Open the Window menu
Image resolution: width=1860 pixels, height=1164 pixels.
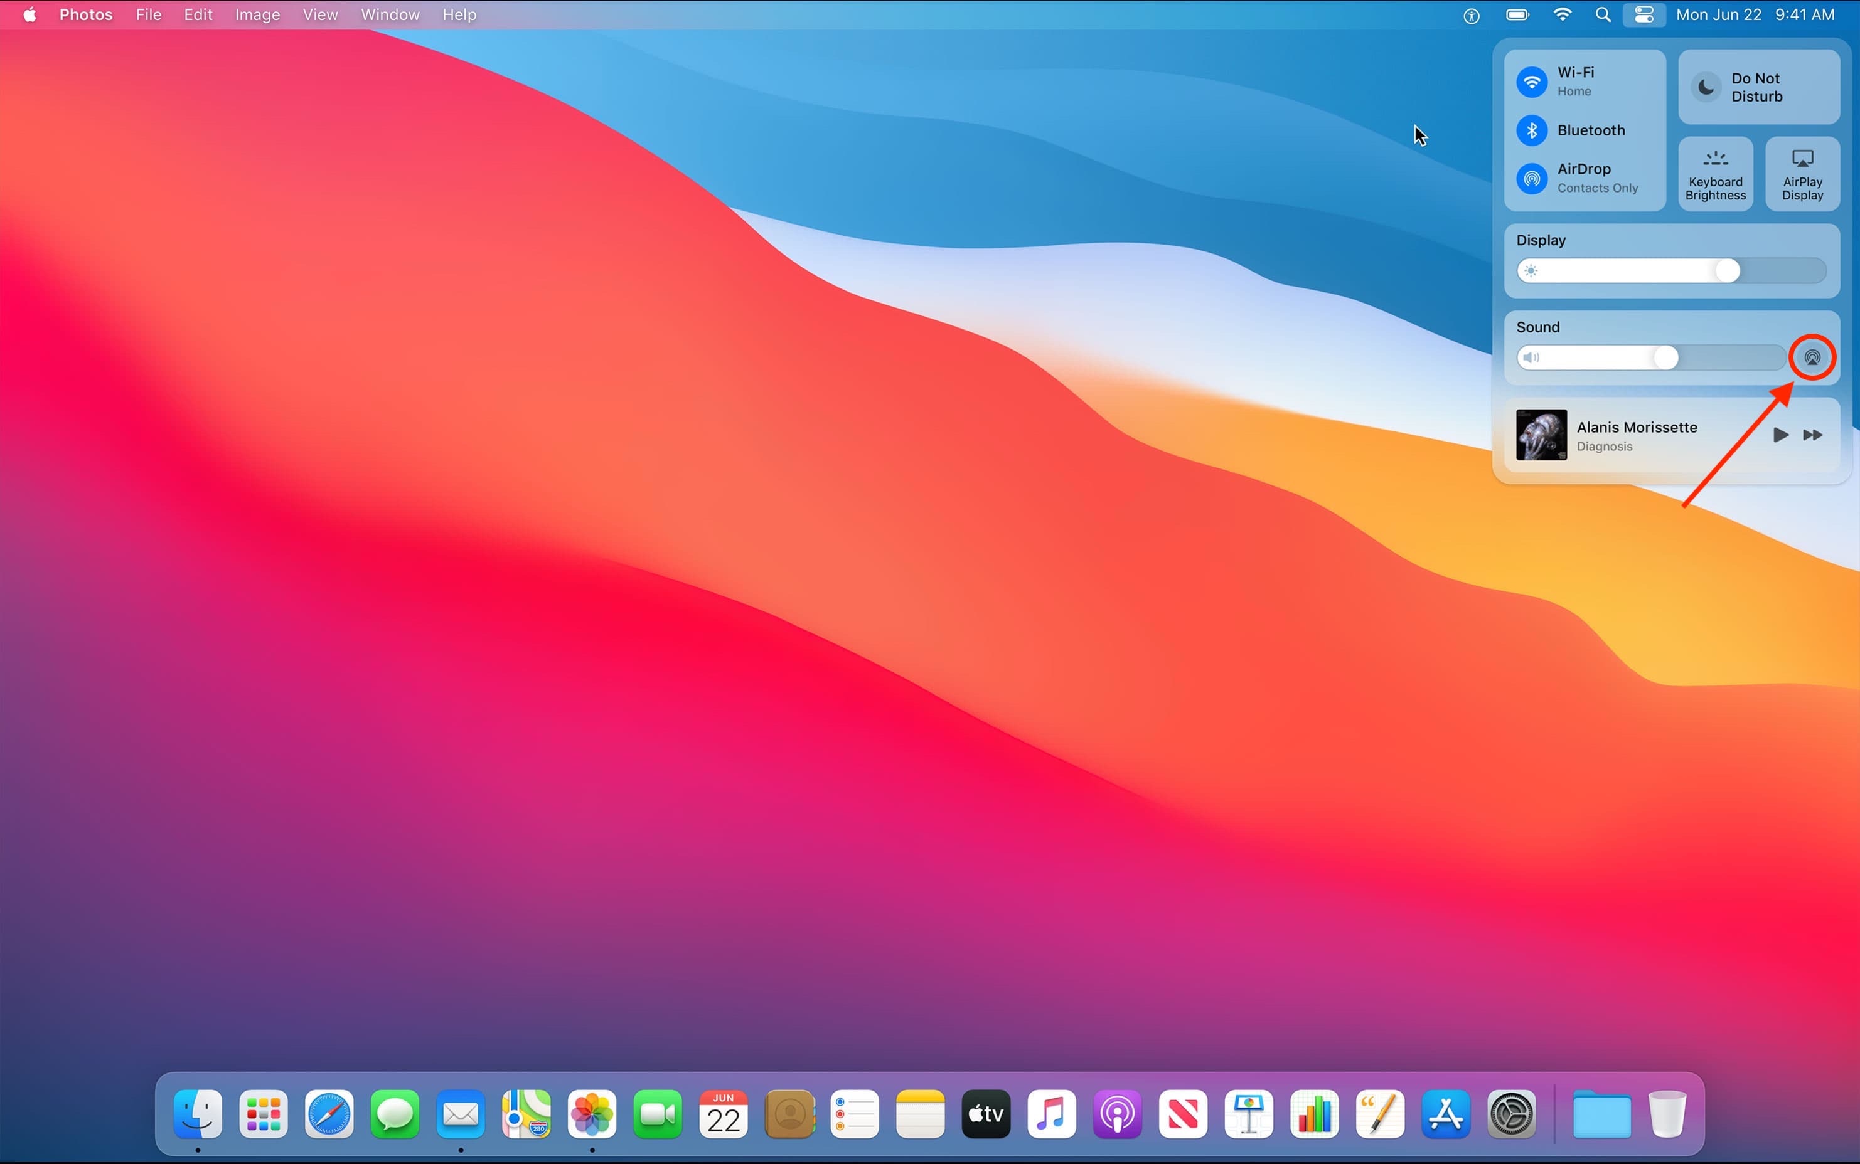click(x=390, y=14)
